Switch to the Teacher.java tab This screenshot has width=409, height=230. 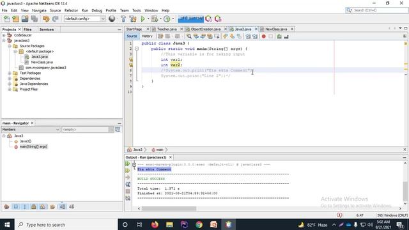[x=167, y=29]
